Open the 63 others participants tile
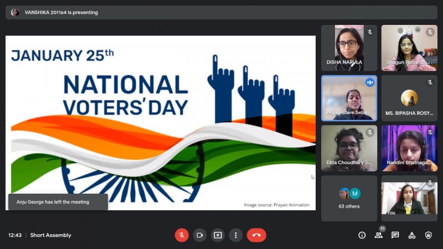 349,199
